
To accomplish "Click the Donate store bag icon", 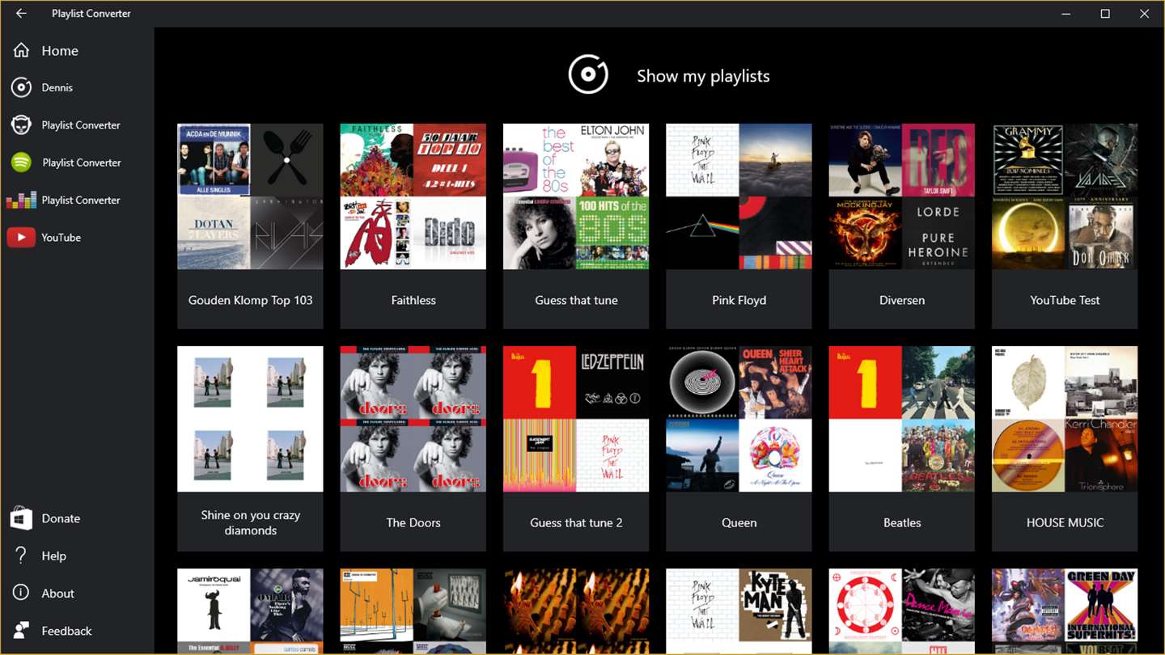I will [x=21, y=518].
